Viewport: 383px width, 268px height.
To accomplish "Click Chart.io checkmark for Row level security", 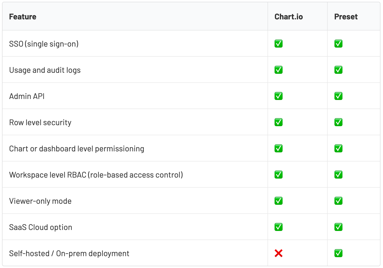I will [x=279, y=122].
